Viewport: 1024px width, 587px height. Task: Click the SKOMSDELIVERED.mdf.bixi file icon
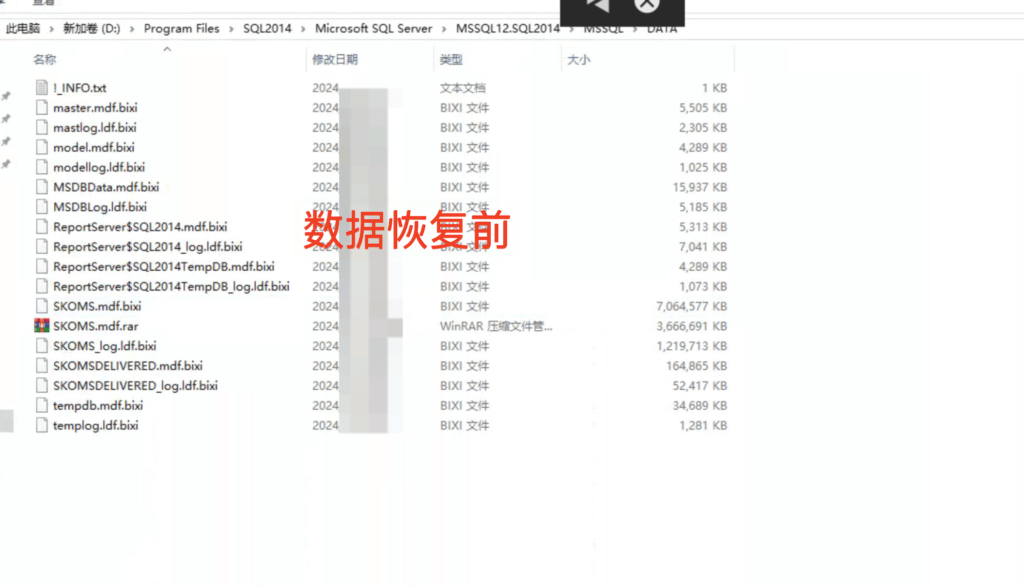[x=42, y=366]
